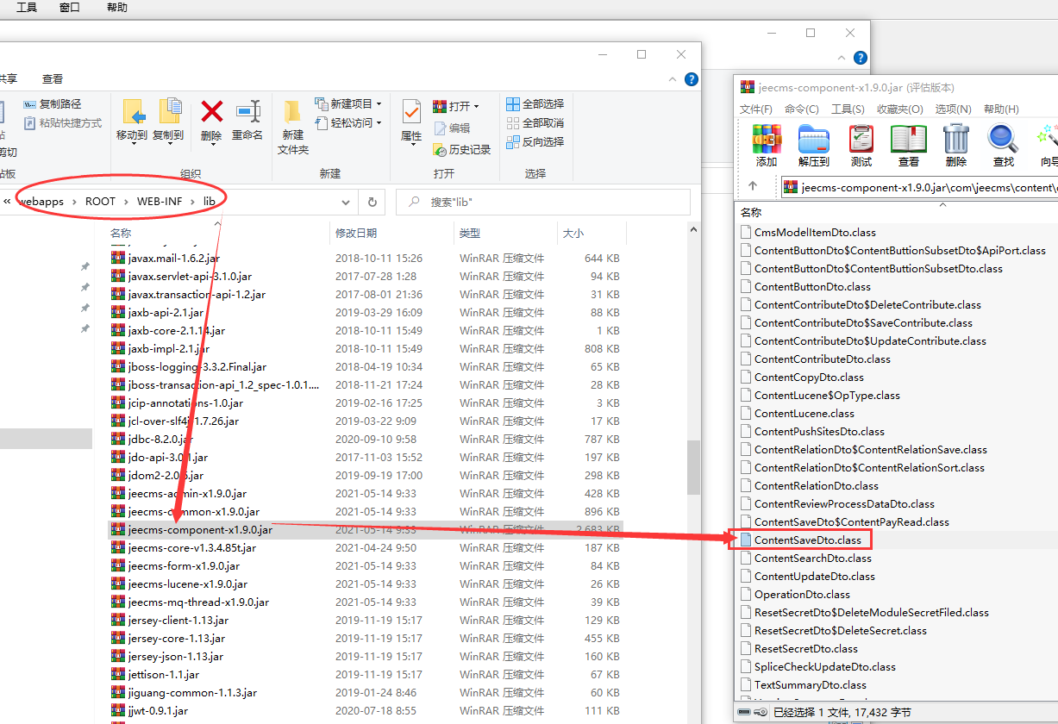Click Invert Selection (反向选择) button
The width and height of the screenshot is (1058, 724).
(535, 142)
